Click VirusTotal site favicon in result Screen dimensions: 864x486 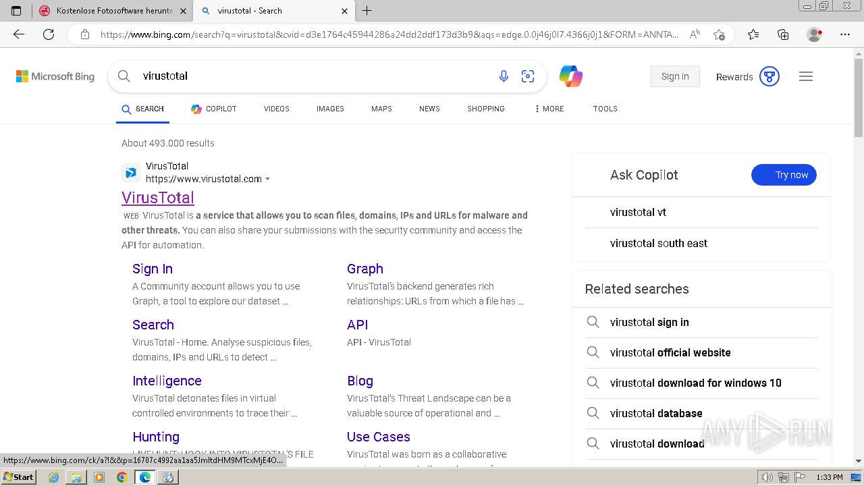click(131, 173)
